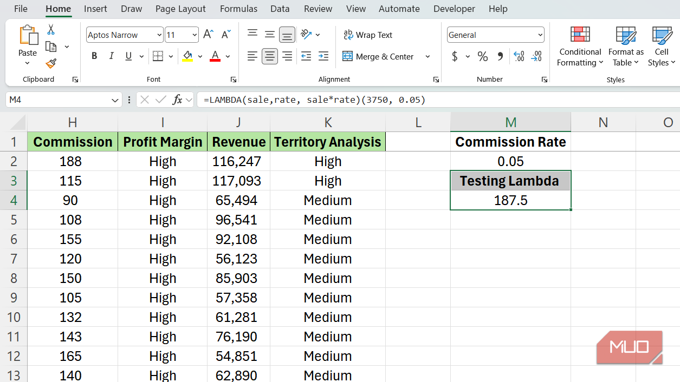Expand Paste options arrow
Image resolution: width=680 pixels, height=382 pixels.
click(28, 63)
